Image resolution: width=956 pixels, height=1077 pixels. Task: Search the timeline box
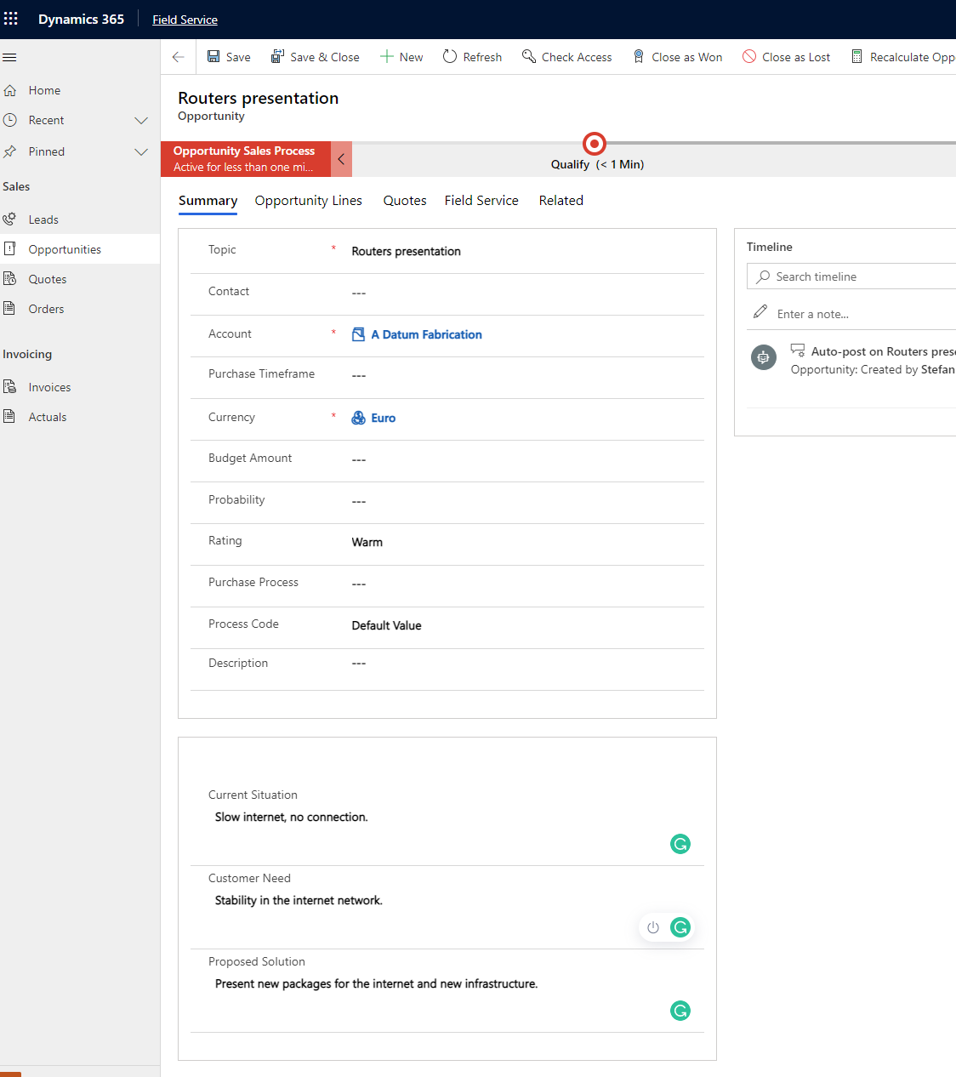pos(851,276)
